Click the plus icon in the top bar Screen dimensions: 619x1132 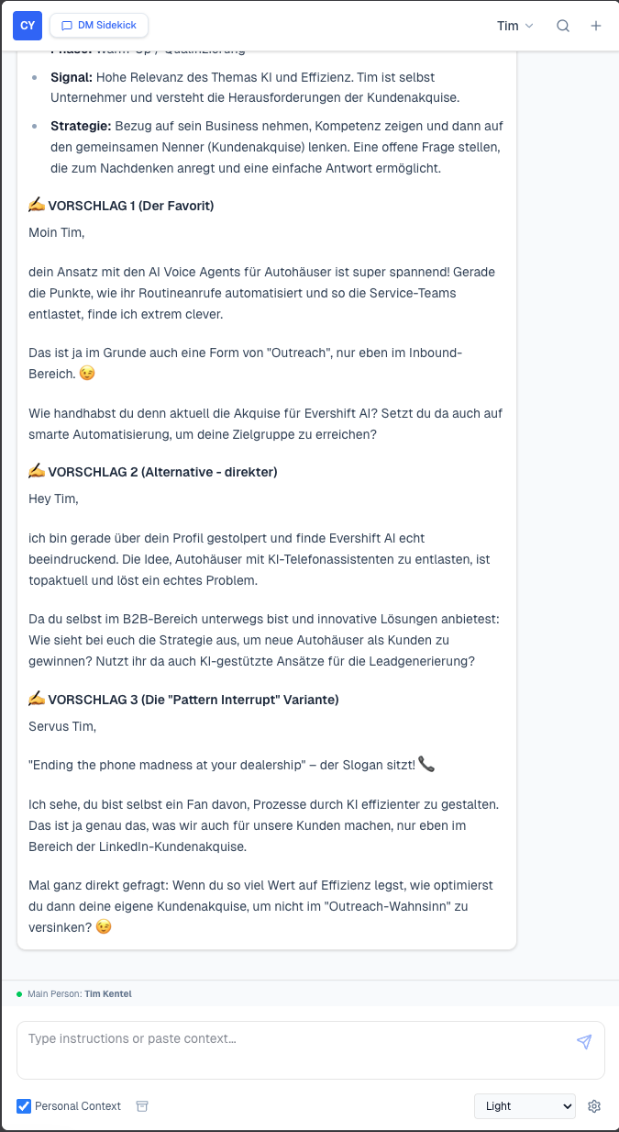click(x=596, y=26)
